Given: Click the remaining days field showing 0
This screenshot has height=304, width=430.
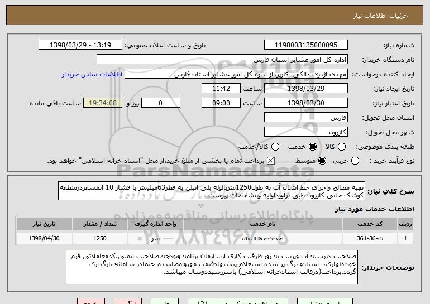Looking at the screenshot, I should pos(161,103).
